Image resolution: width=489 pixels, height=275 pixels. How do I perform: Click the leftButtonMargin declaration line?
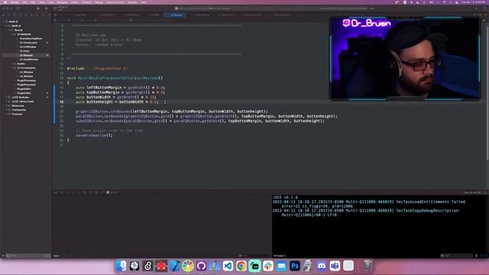click(120, 88)
